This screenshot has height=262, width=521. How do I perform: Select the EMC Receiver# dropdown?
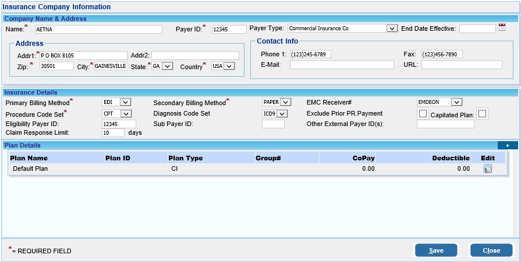[x=456, y=102]
